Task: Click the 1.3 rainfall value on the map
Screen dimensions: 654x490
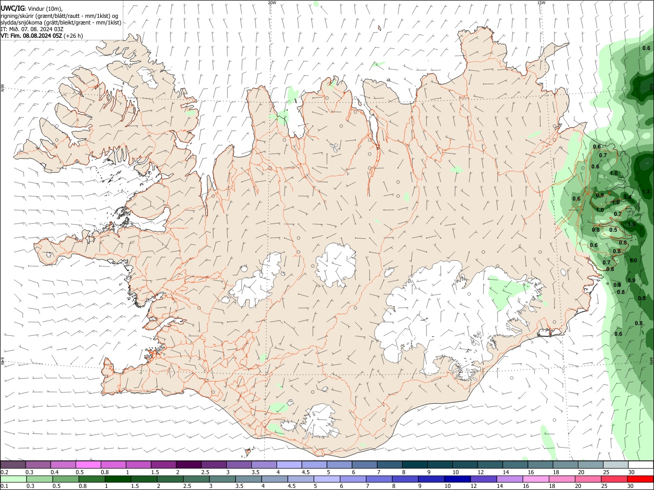Action: 646,192
